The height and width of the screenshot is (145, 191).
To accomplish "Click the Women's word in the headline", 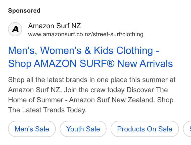I will (x=61, y=50).
